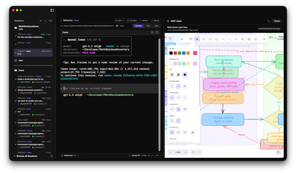Image resolution: width=296 pixels, height=173 pixels.
Task: Expand the MCP Apps panel to fullscreen
Action: pyautogui.click(x=269, y=21)
